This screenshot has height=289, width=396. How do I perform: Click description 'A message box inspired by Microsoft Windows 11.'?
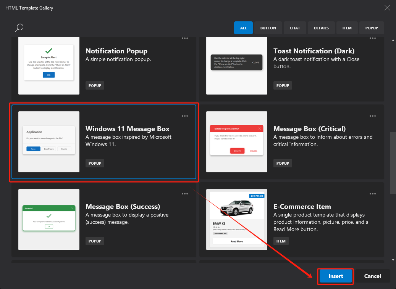point(129,140)
